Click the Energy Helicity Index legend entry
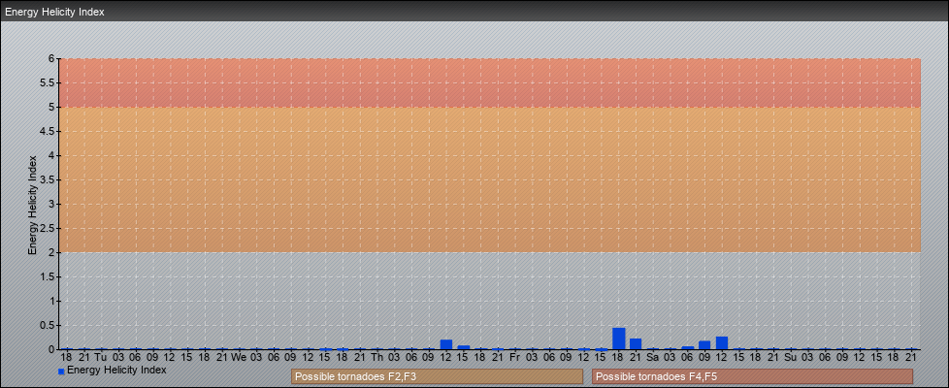The image size is (949, 388). (112, 370)
